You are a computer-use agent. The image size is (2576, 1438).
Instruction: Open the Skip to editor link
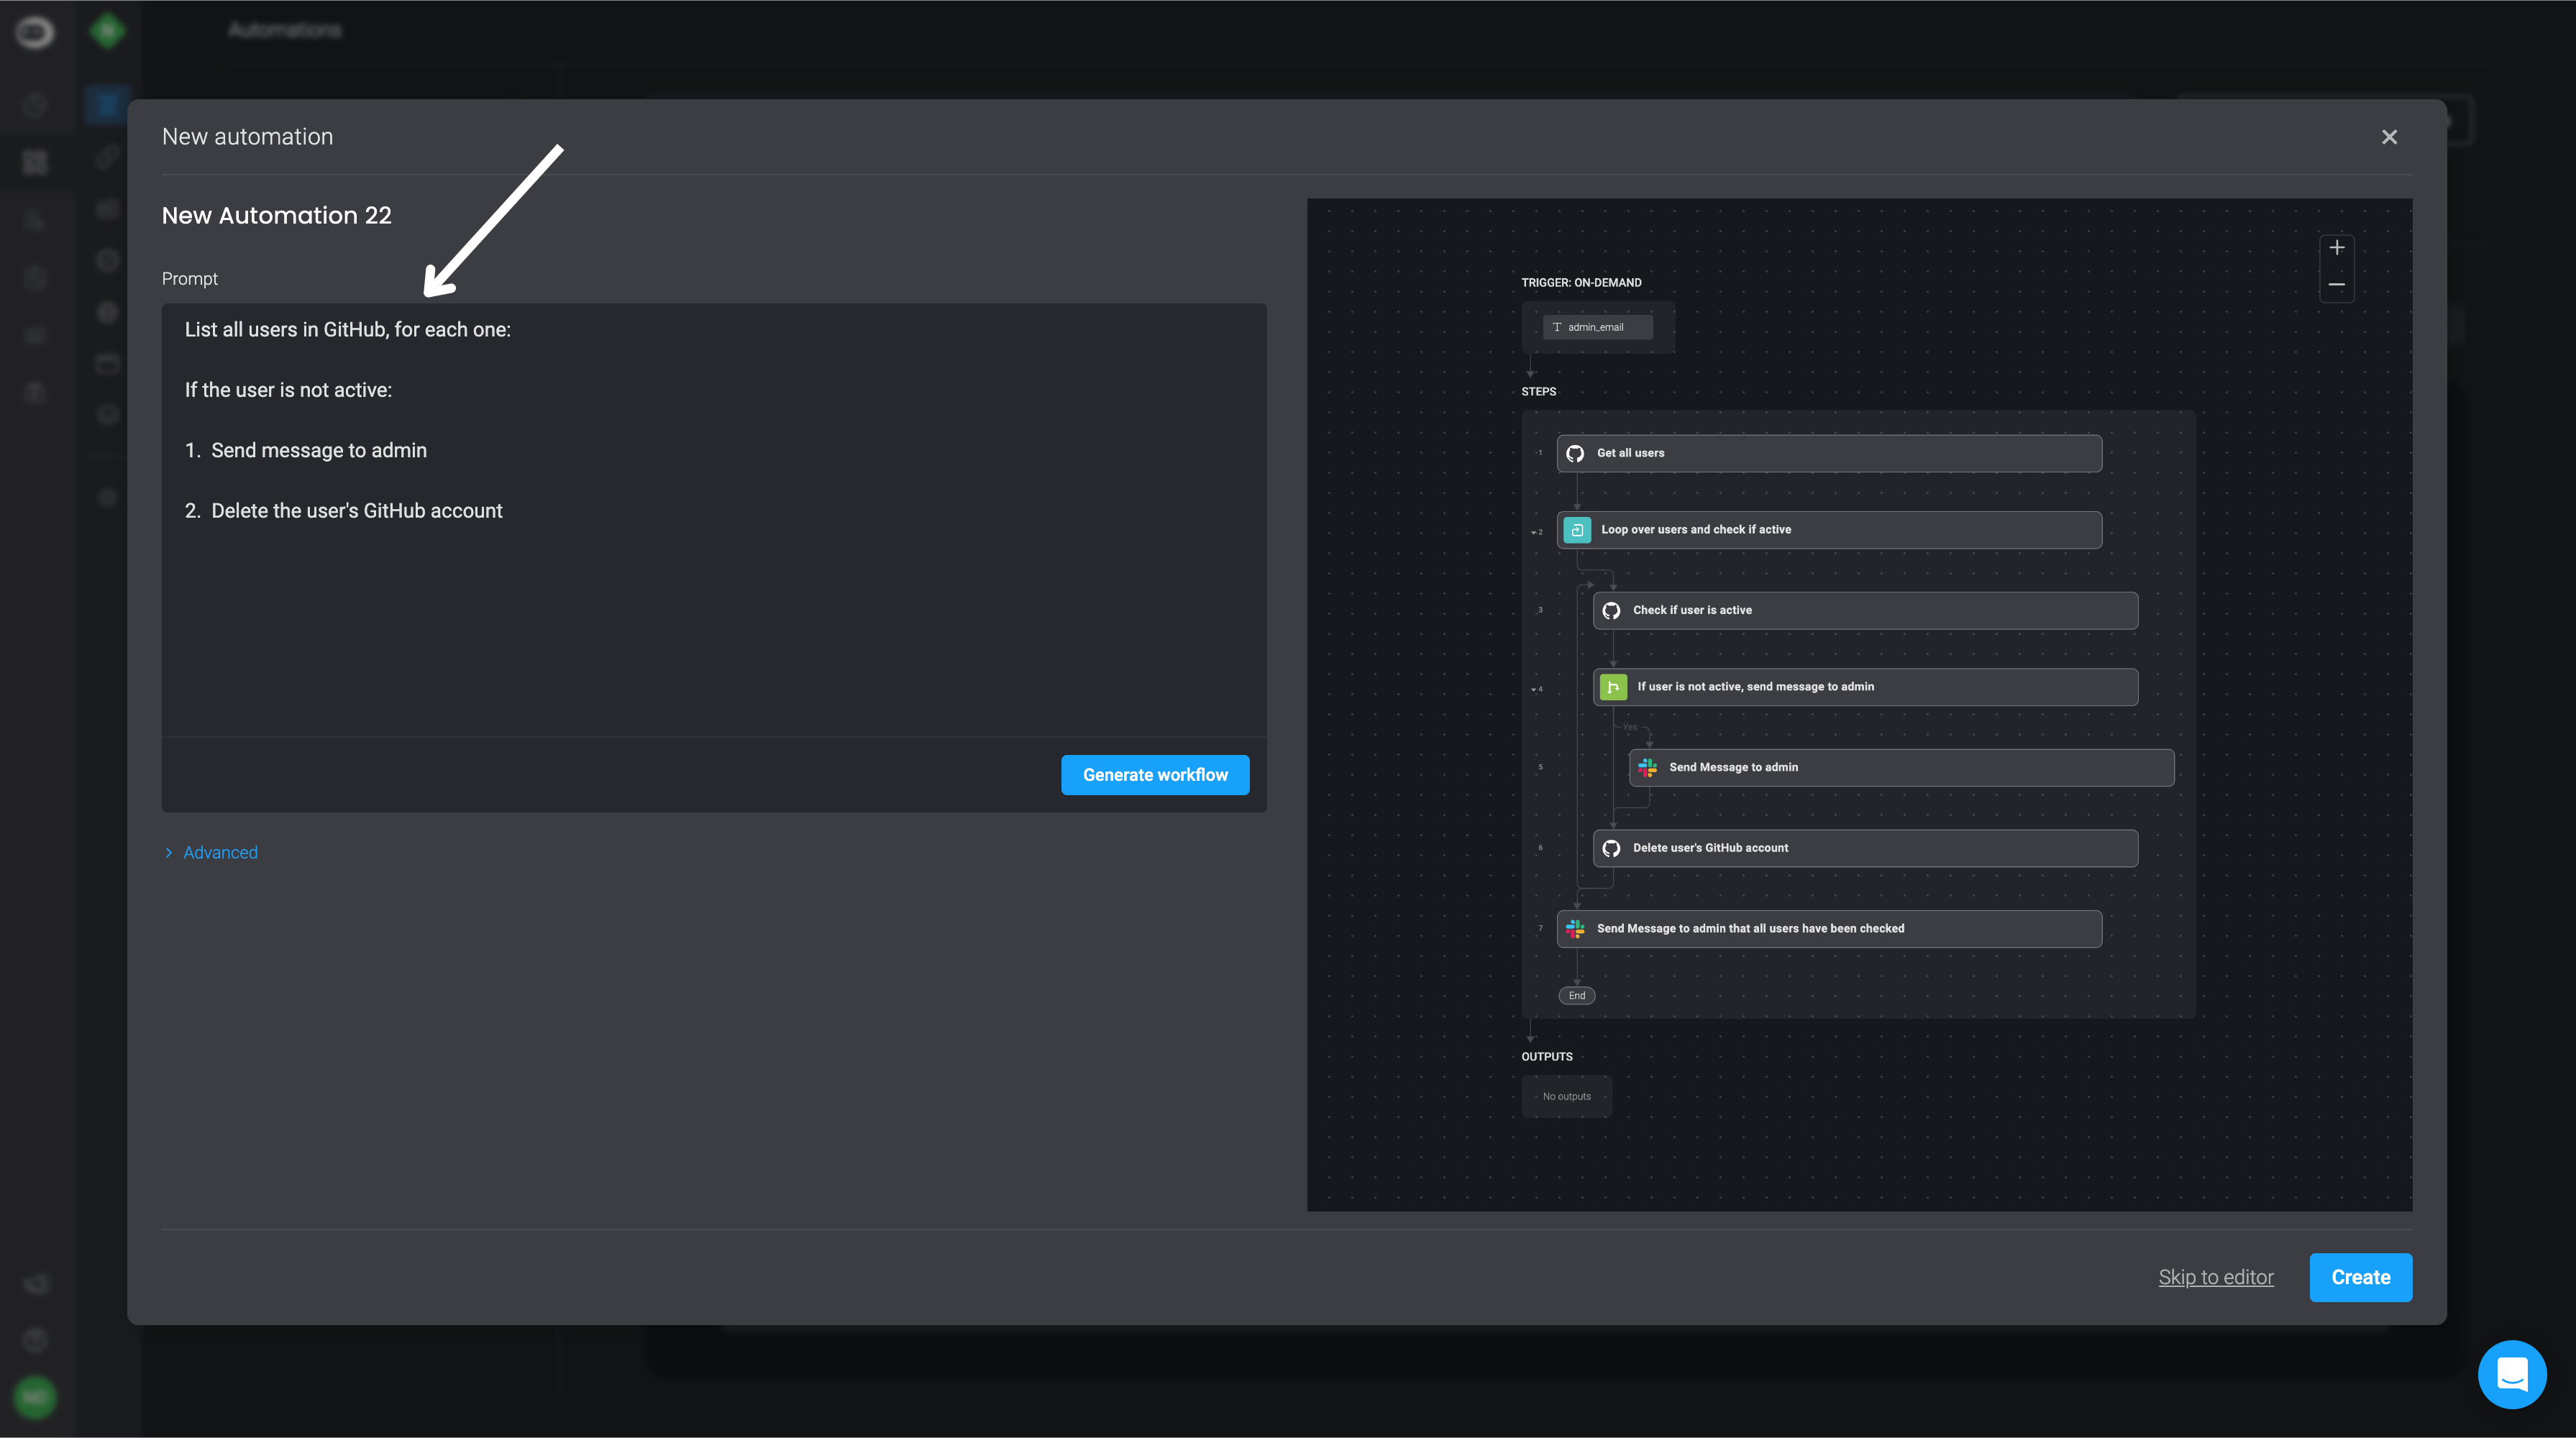pyautogui.click(x=2216, y=1277)
